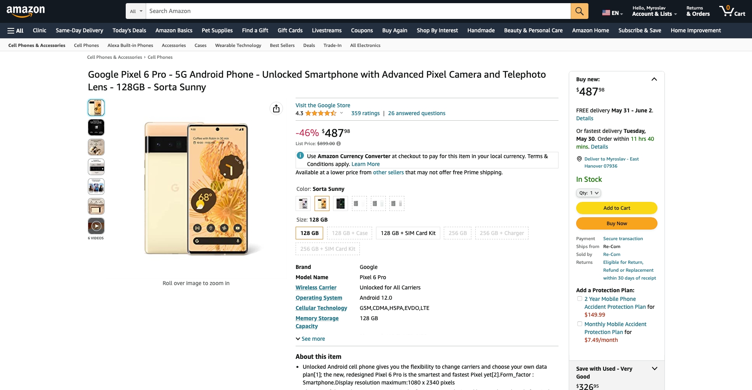Select the 128 GB + SIM Card Kit size
The image size is (752, 390).
coord(408,233)
